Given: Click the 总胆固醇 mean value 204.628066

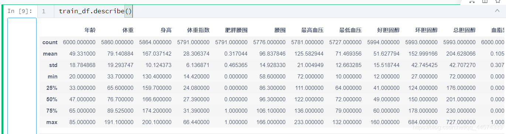Looking at the screenshot, I should [x=461, y=54].
